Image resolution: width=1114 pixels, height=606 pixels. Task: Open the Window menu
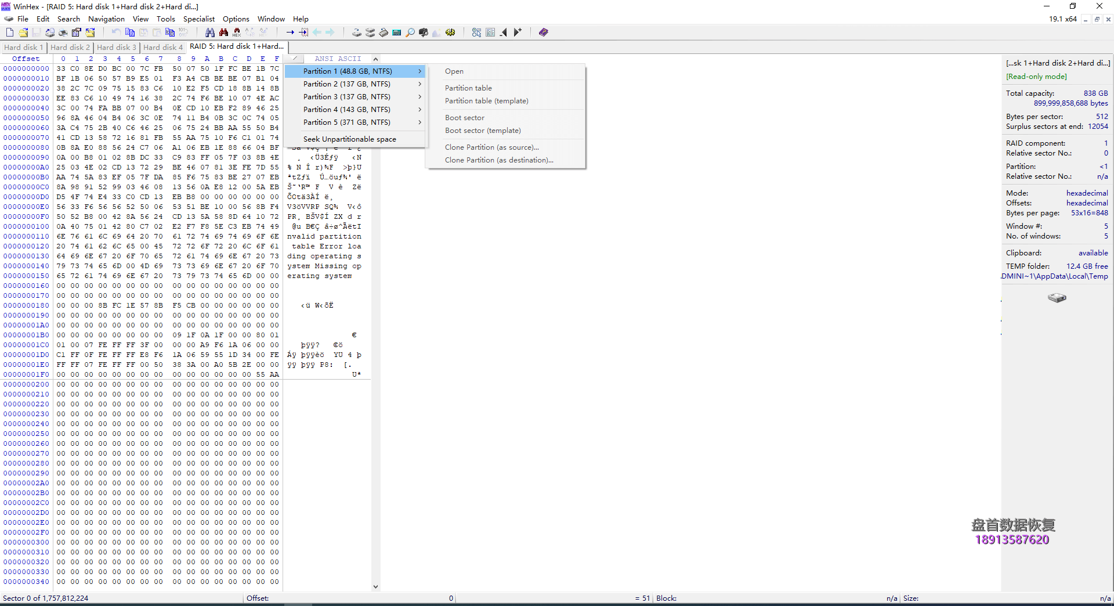pos(271,19)
